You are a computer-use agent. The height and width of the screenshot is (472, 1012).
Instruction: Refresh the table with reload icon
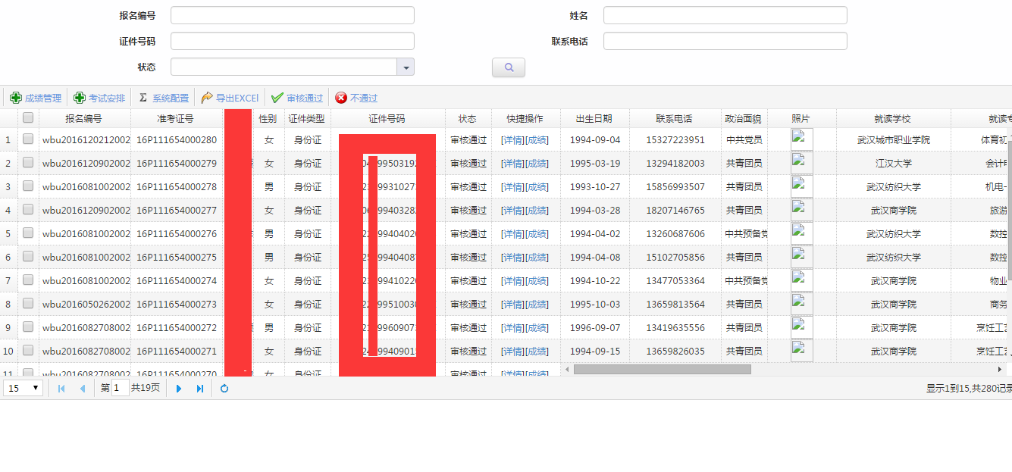point(224,388)
